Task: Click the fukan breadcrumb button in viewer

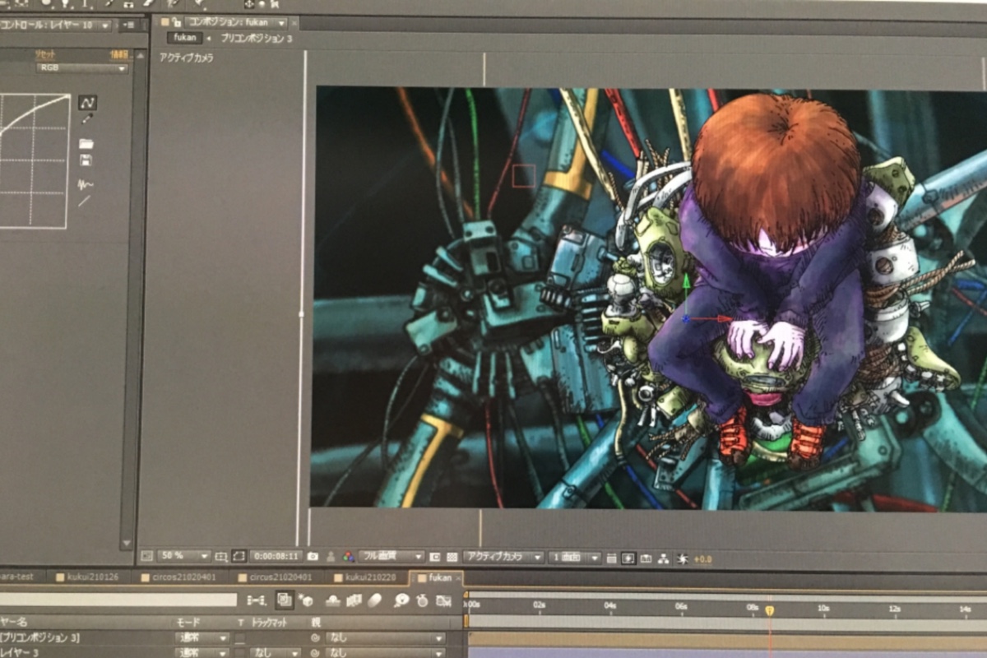Action: pos(184,38)
